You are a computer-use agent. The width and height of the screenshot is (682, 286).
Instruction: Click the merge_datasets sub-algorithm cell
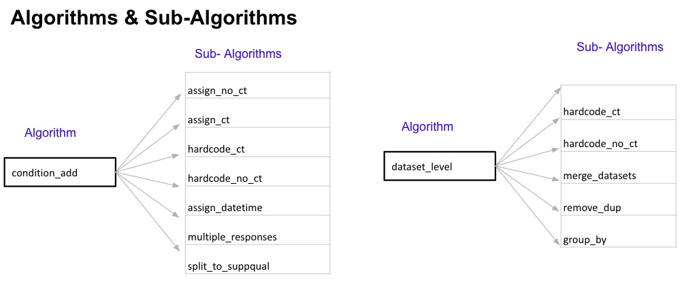[619, 176]
